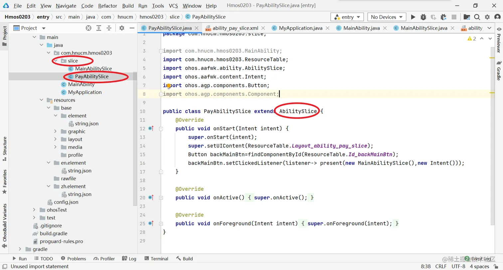
Task: Expand the ohosTest folder
Action: (x=34, y=210)
